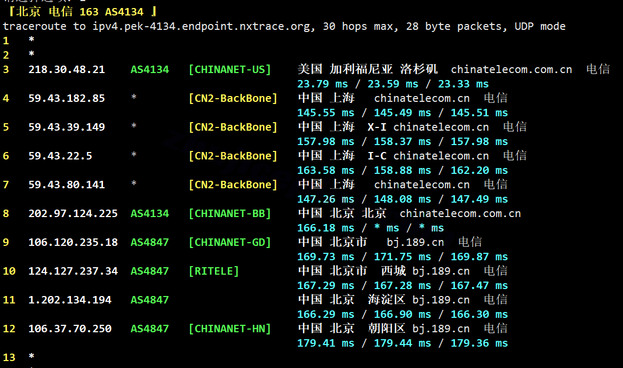
Task: Click location text 海淀区 on hop 11
Action: [x=387, y=300]
